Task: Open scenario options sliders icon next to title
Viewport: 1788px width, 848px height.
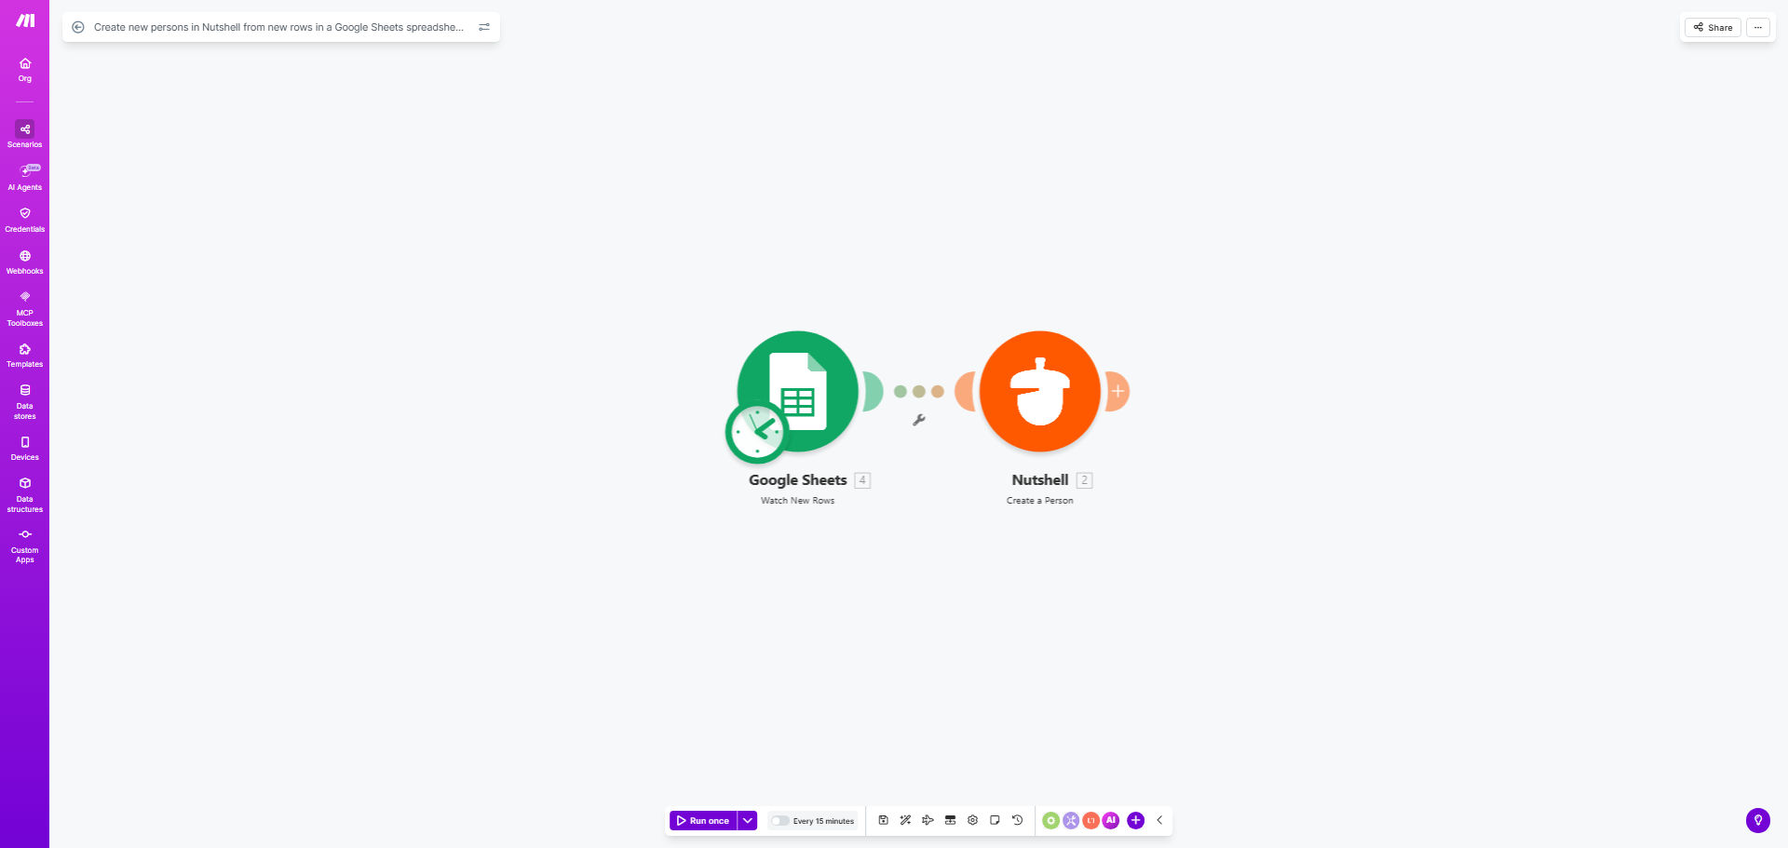Action: point(484,27)
